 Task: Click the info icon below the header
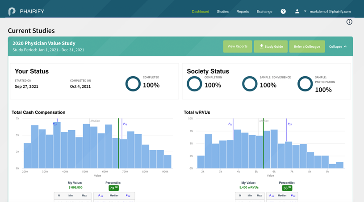point(349,22)
